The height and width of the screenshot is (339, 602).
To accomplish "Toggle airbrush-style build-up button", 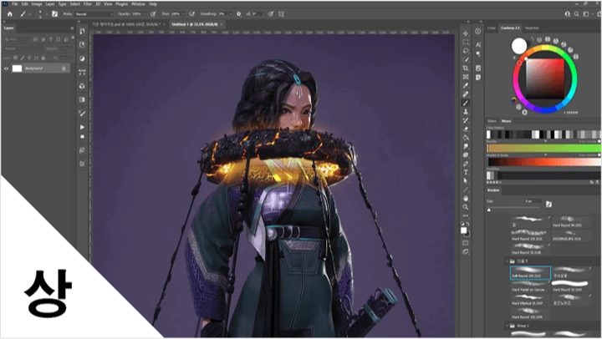I will click(192, 14).
